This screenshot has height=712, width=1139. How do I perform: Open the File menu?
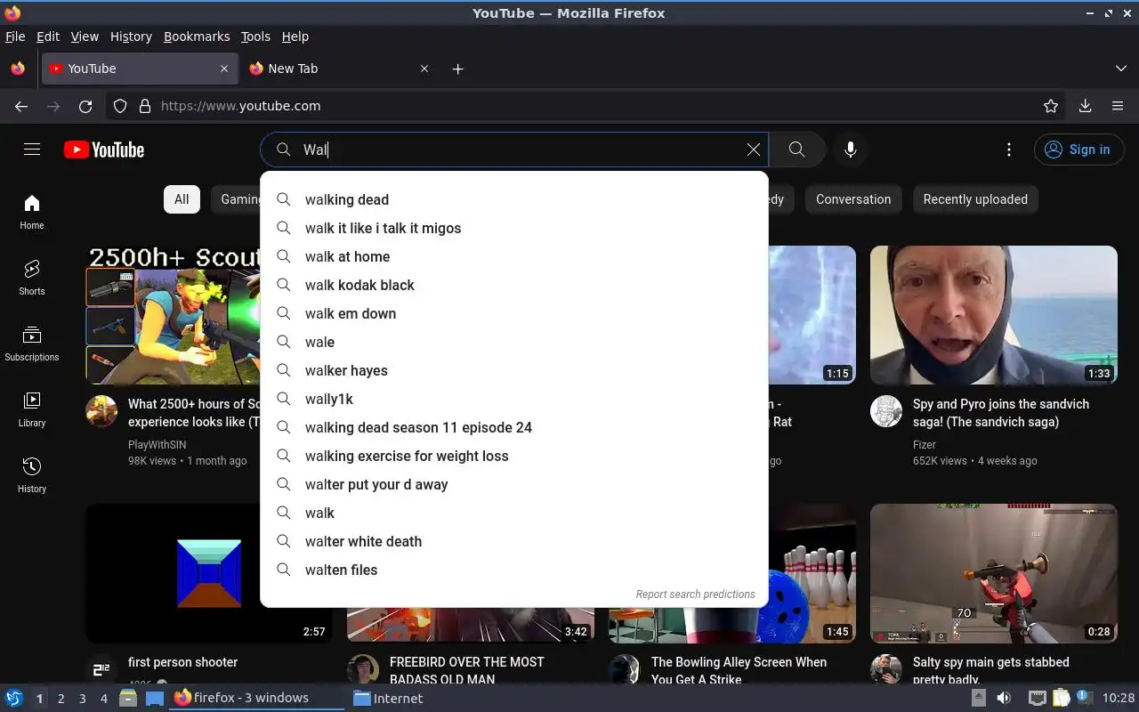coord(15,36)
